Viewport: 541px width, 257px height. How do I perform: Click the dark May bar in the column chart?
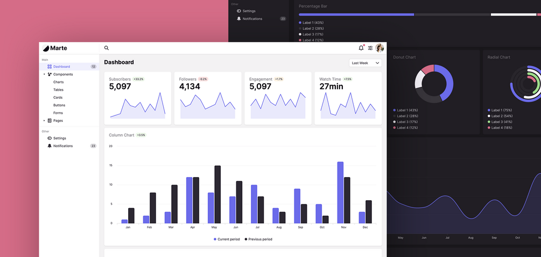[217, 195]
